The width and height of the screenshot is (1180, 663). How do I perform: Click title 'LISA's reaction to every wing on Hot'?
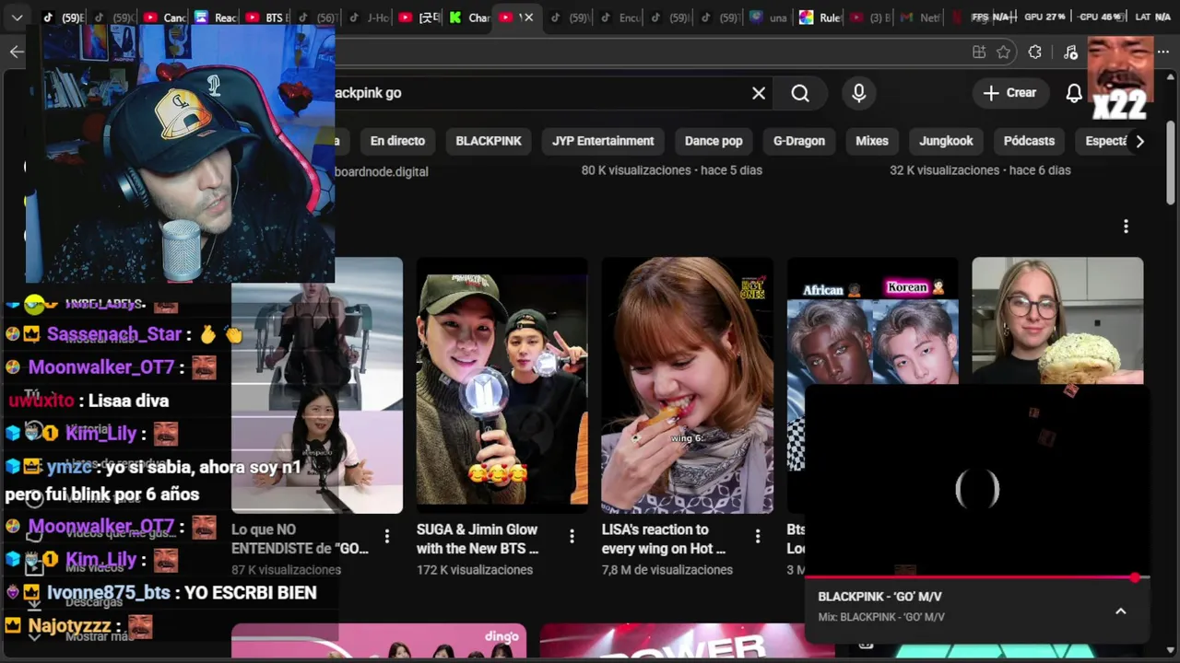point(664,539)
